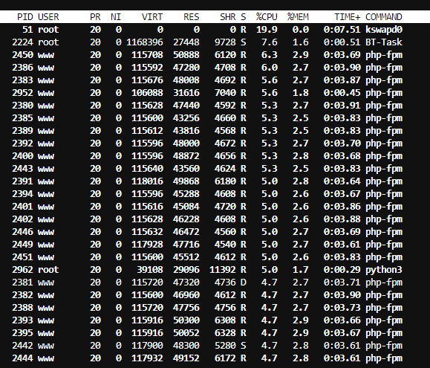430x368 pixels.
Task: Click the USER column header
Action: click(x=48, y=17)
